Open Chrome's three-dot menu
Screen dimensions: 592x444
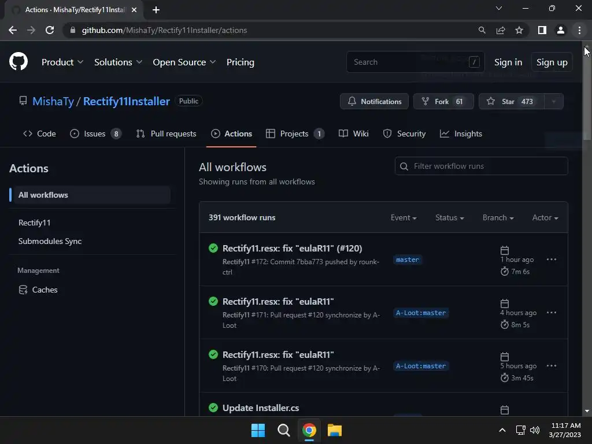(x=579, y=30)
